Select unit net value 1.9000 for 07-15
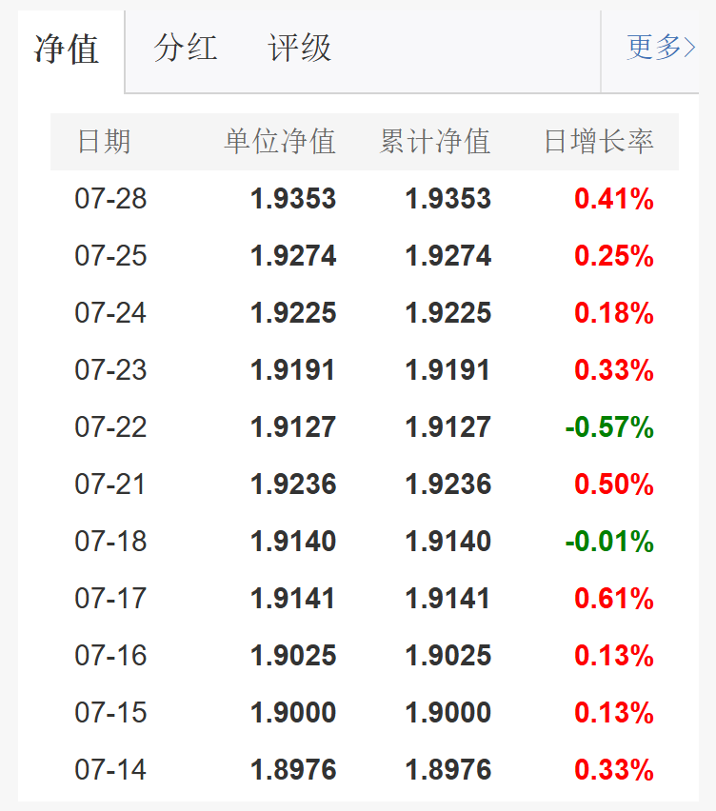 293,712
